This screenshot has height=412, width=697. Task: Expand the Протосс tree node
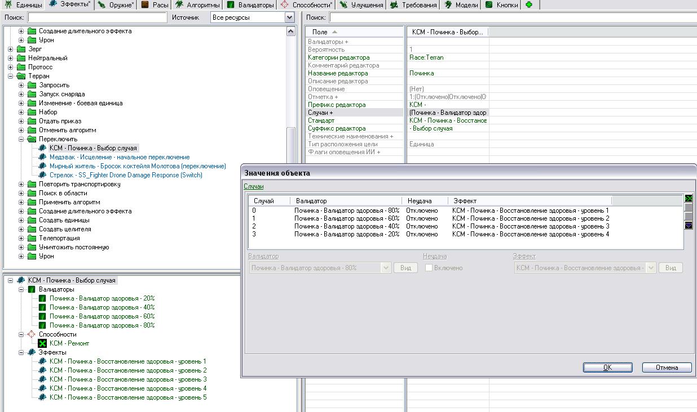point(11,67)
